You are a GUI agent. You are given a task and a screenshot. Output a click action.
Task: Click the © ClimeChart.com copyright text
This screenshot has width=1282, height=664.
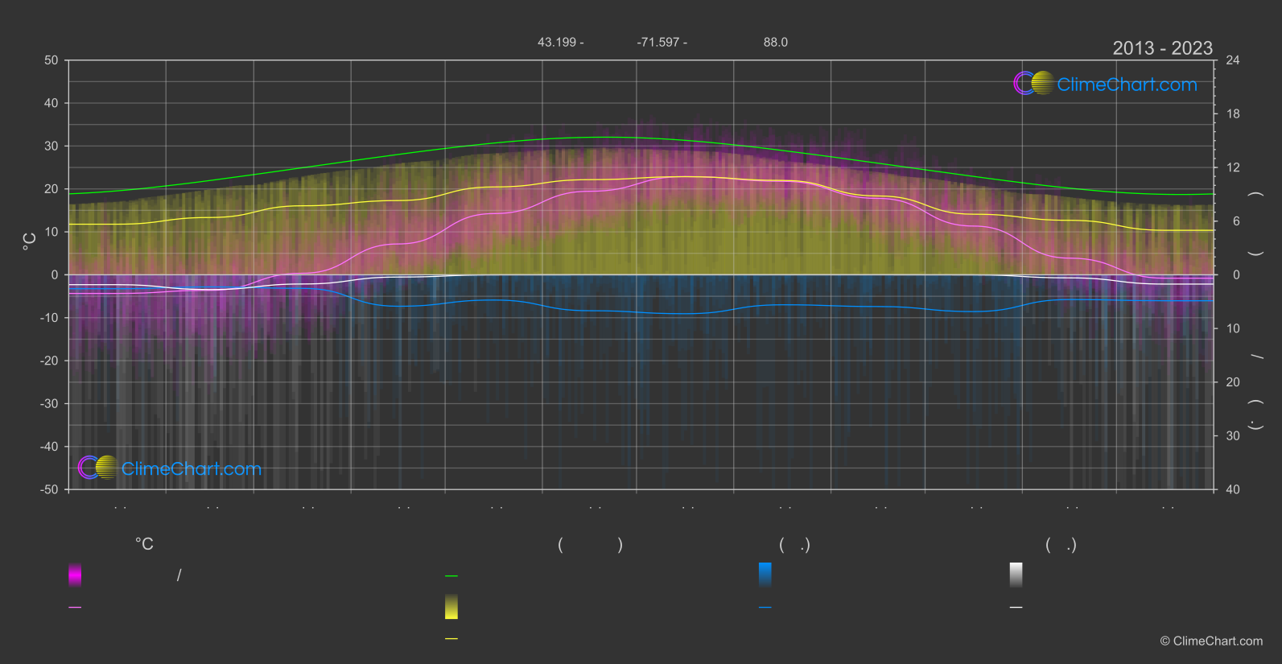(1211, 641)
